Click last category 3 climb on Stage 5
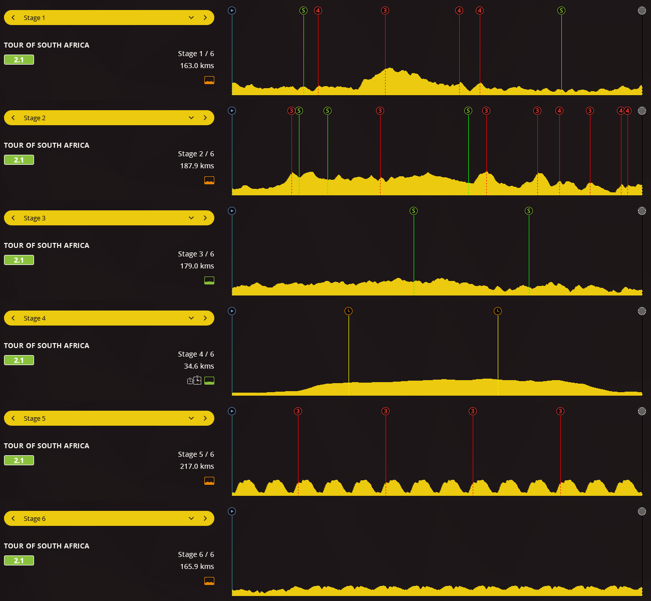The width and height of the screenshot is (651, 601). click(x=560, y=411)
